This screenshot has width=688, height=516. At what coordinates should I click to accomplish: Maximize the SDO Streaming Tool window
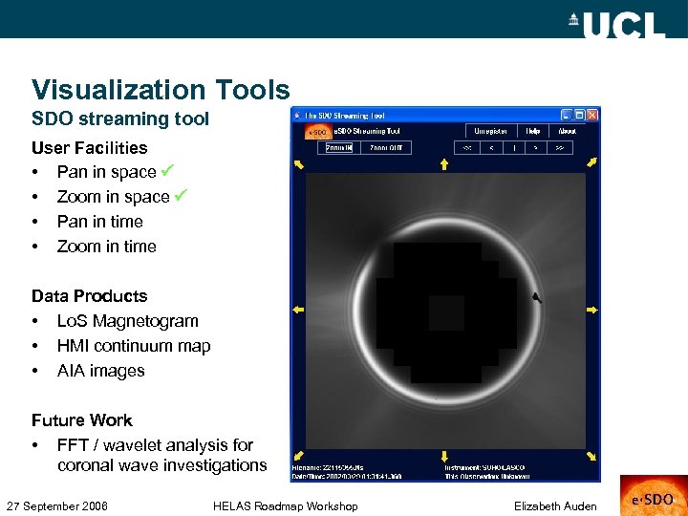pyautogui.click(x=580, y=116)
